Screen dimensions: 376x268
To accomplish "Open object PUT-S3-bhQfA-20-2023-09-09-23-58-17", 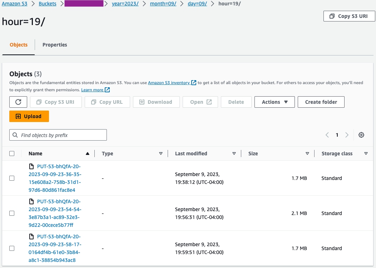I will click(x=55, y=248).
